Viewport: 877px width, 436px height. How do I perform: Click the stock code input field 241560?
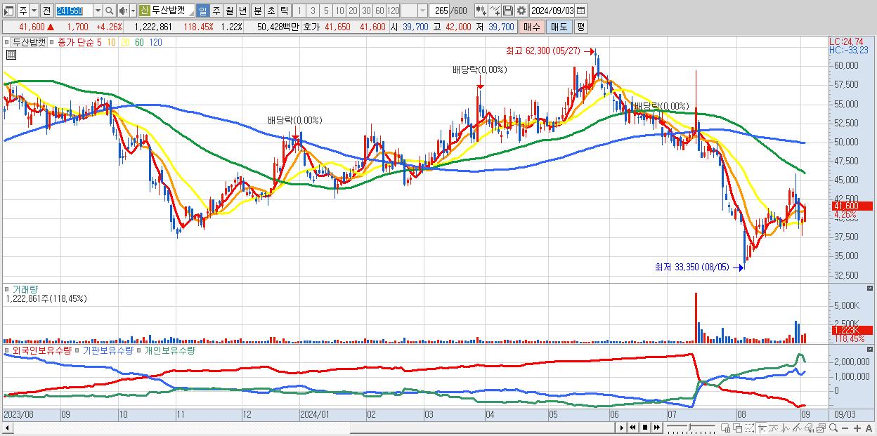(x=74, y=11)
